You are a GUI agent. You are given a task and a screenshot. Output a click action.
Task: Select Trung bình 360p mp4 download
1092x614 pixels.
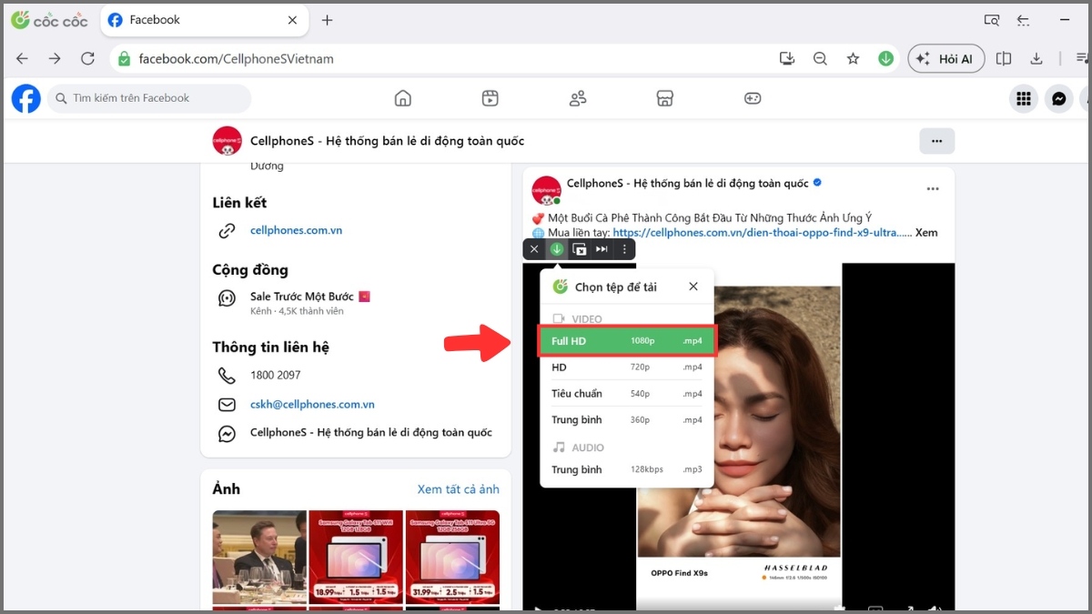click(627, 419)
